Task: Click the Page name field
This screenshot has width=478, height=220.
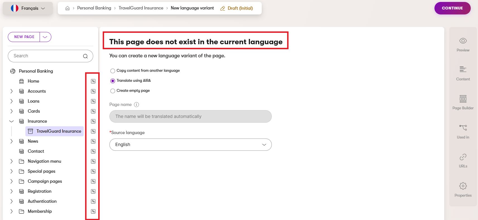Action: [191, 117]
